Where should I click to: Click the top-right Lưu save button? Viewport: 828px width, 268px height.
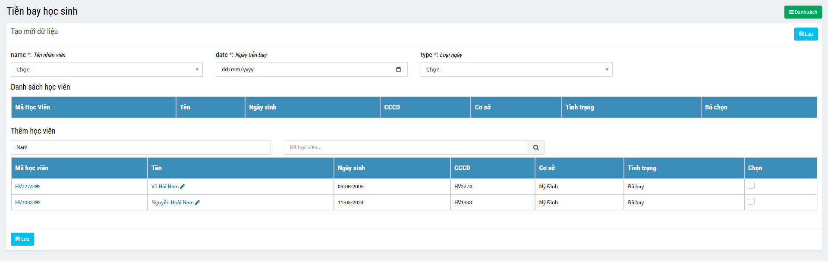tap(806, 34)
